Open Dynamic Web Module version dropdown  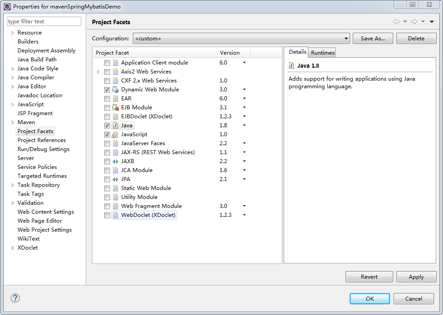click(244, 90)
